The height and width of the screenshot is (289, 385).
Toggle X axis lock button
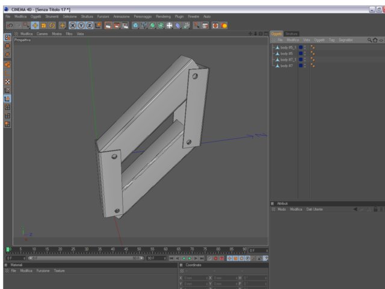pos(72,25)
